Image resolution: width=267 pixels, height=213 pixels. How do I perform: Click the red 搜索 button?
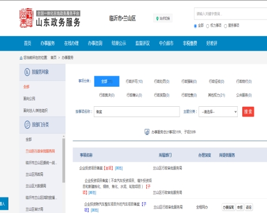point(248,111)
